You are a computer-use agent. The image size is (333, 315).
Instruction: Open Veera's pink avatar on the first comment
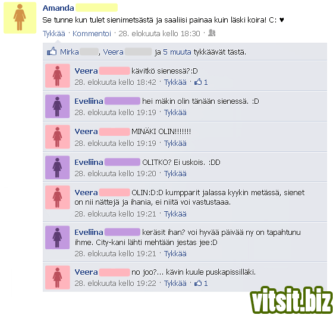coord(58,76)
